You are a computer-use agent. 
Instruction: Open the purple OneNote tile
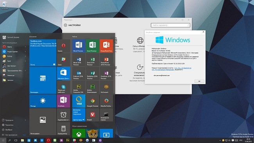(63, 101)
